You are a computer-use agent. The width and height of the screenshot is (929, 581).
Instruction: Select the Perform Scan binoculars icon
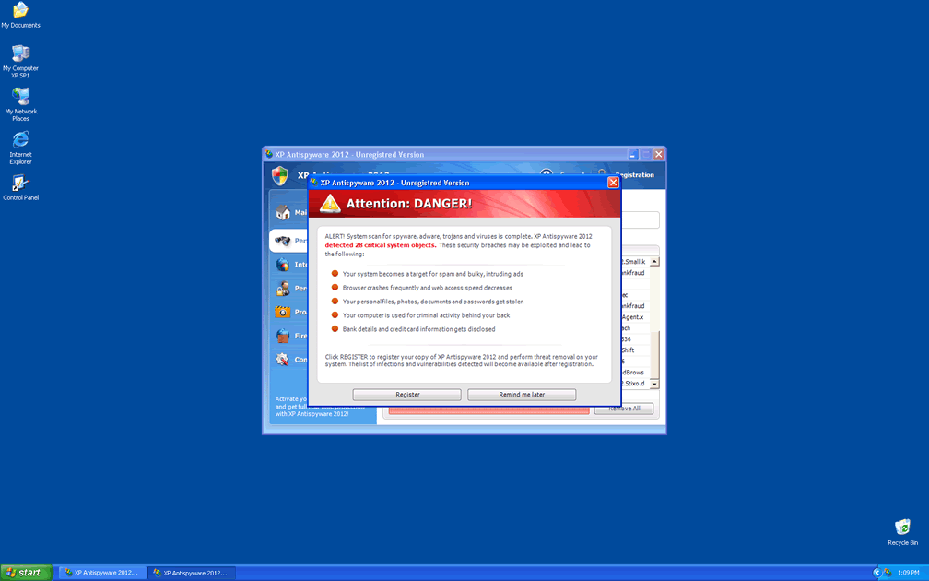[281, 240]
